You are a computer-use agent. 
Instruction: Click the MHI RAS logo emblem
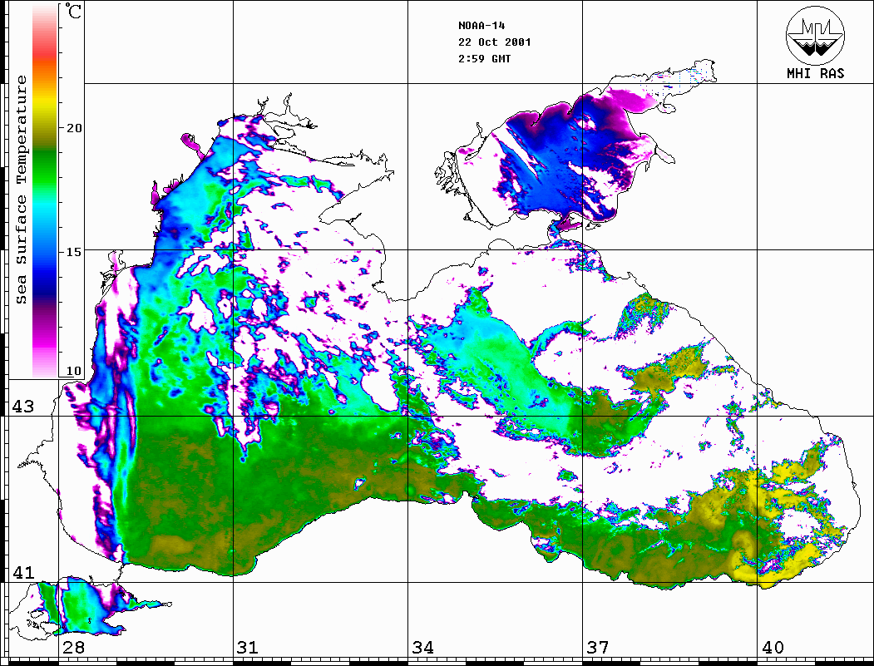click(x=815, y=36)
